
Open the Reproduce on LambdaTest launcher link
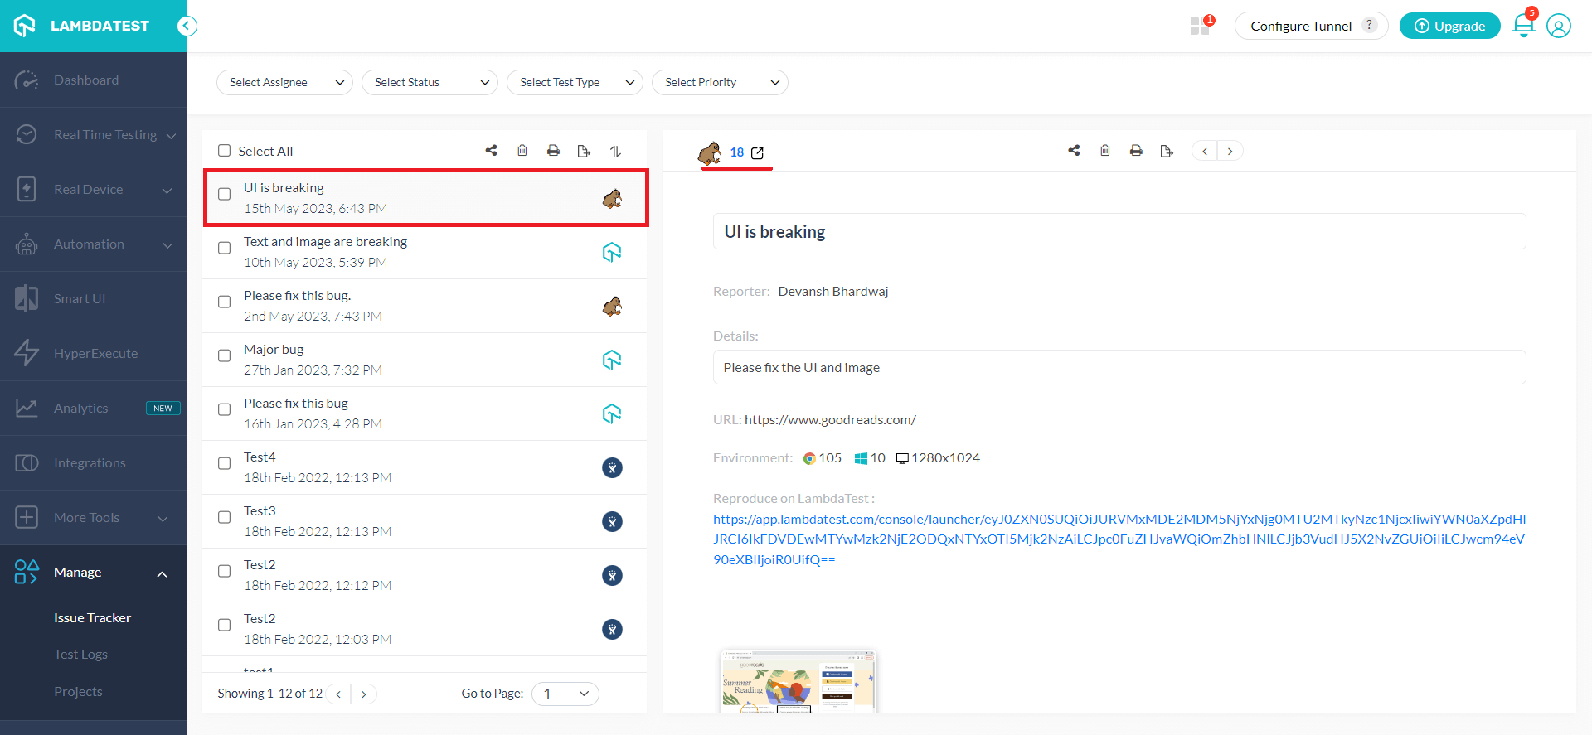1119,539
